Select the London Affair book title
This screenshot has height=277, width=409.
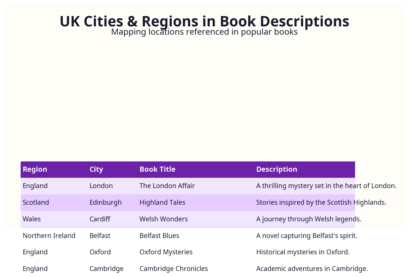(x=167, y=186)
